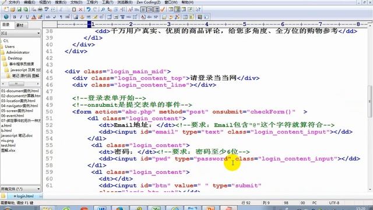Open the drive [C:] dropdown
Image resolution: width=373 pixels, height=210 pixels.
point(20,33)
